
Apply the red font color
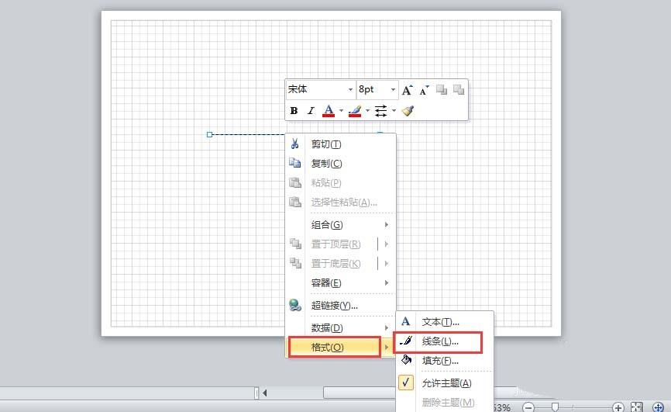(329, 111)
